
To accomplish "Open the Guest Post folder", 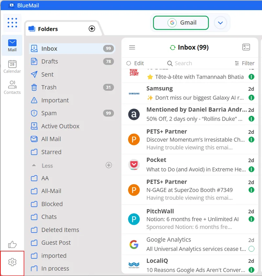I will pos(72,243).
